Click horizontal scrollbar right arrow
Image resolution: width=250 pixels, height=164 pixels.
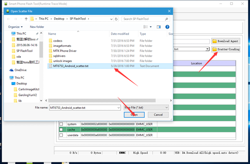[171, 101]
